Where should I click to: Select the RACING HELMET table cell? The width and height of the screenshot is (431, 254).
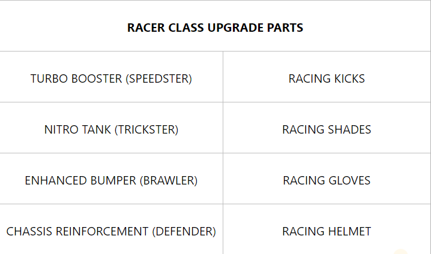(x=327, y=231)
